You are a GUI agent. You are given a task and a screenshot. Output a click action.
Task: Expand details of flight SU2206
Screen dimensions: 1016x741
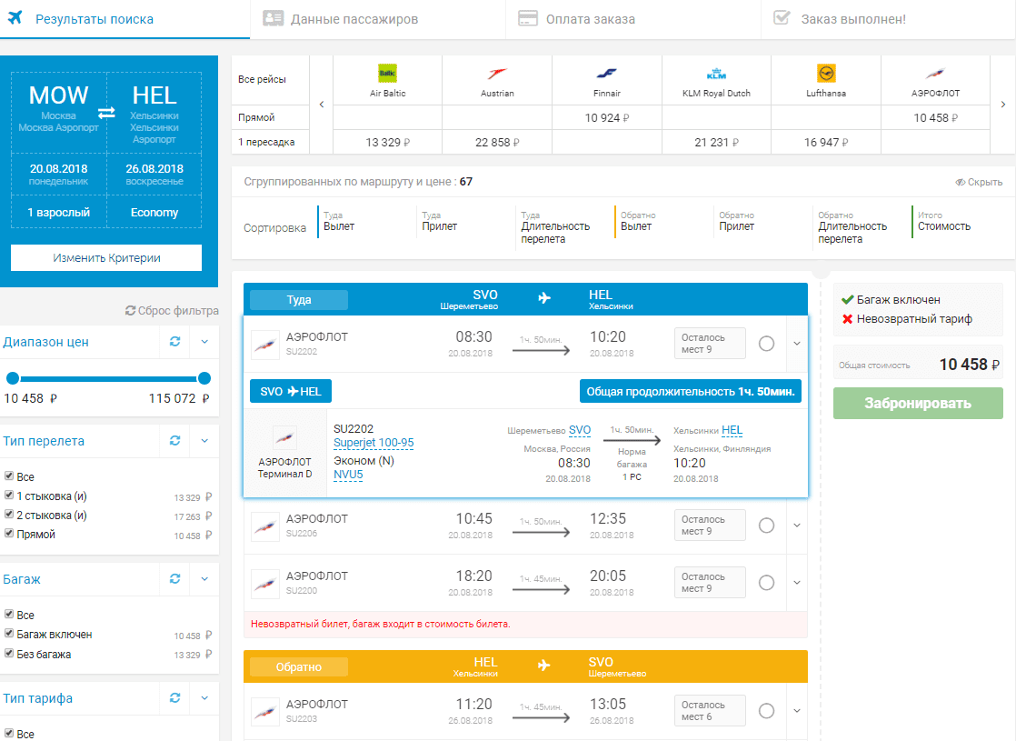click(797, 526)
